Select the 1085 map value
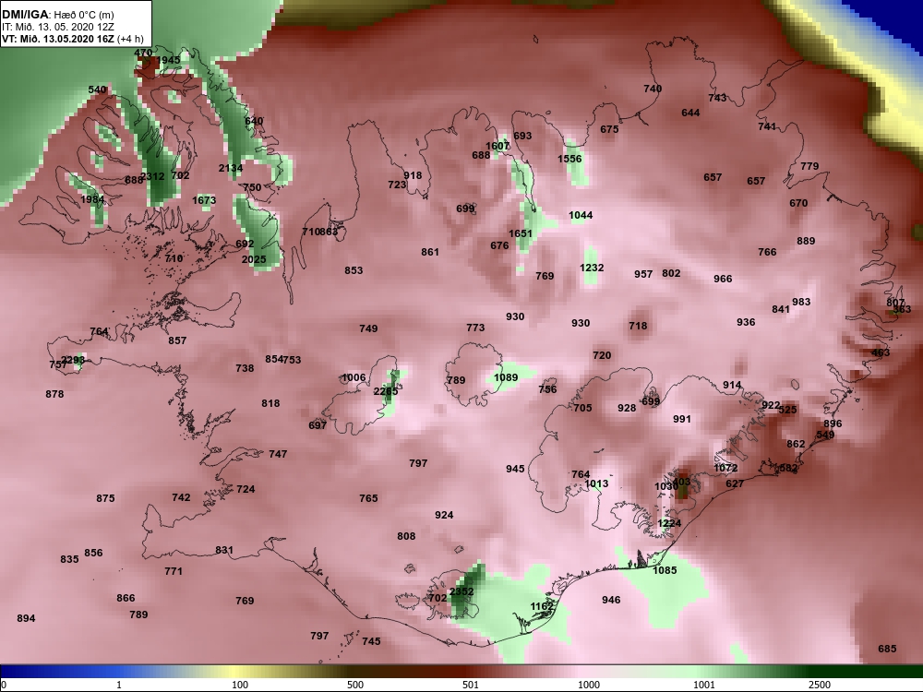The height and width of the screenshot is (692, 923). coord(665,571)
